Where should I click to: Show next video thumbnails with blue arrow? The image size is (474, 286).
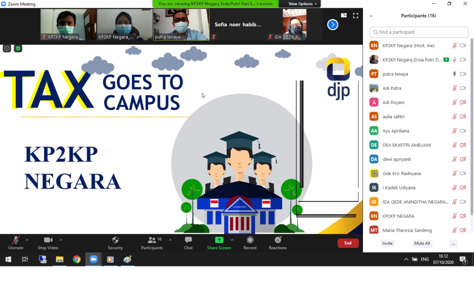pos(333,25)
